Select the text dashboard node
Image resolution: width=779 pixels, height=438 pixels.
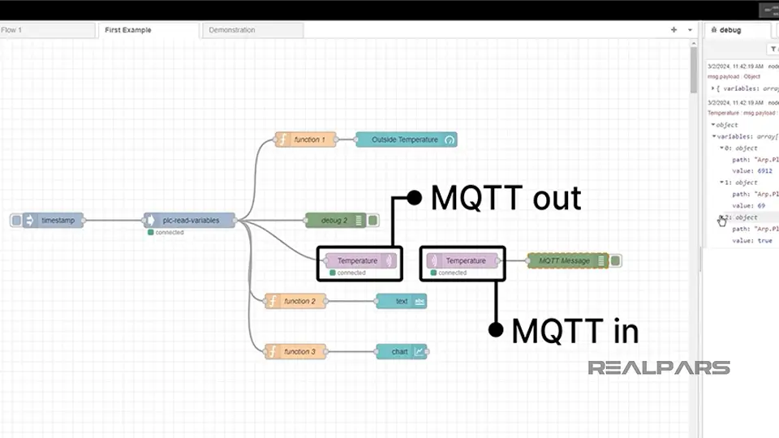(402, 301)
